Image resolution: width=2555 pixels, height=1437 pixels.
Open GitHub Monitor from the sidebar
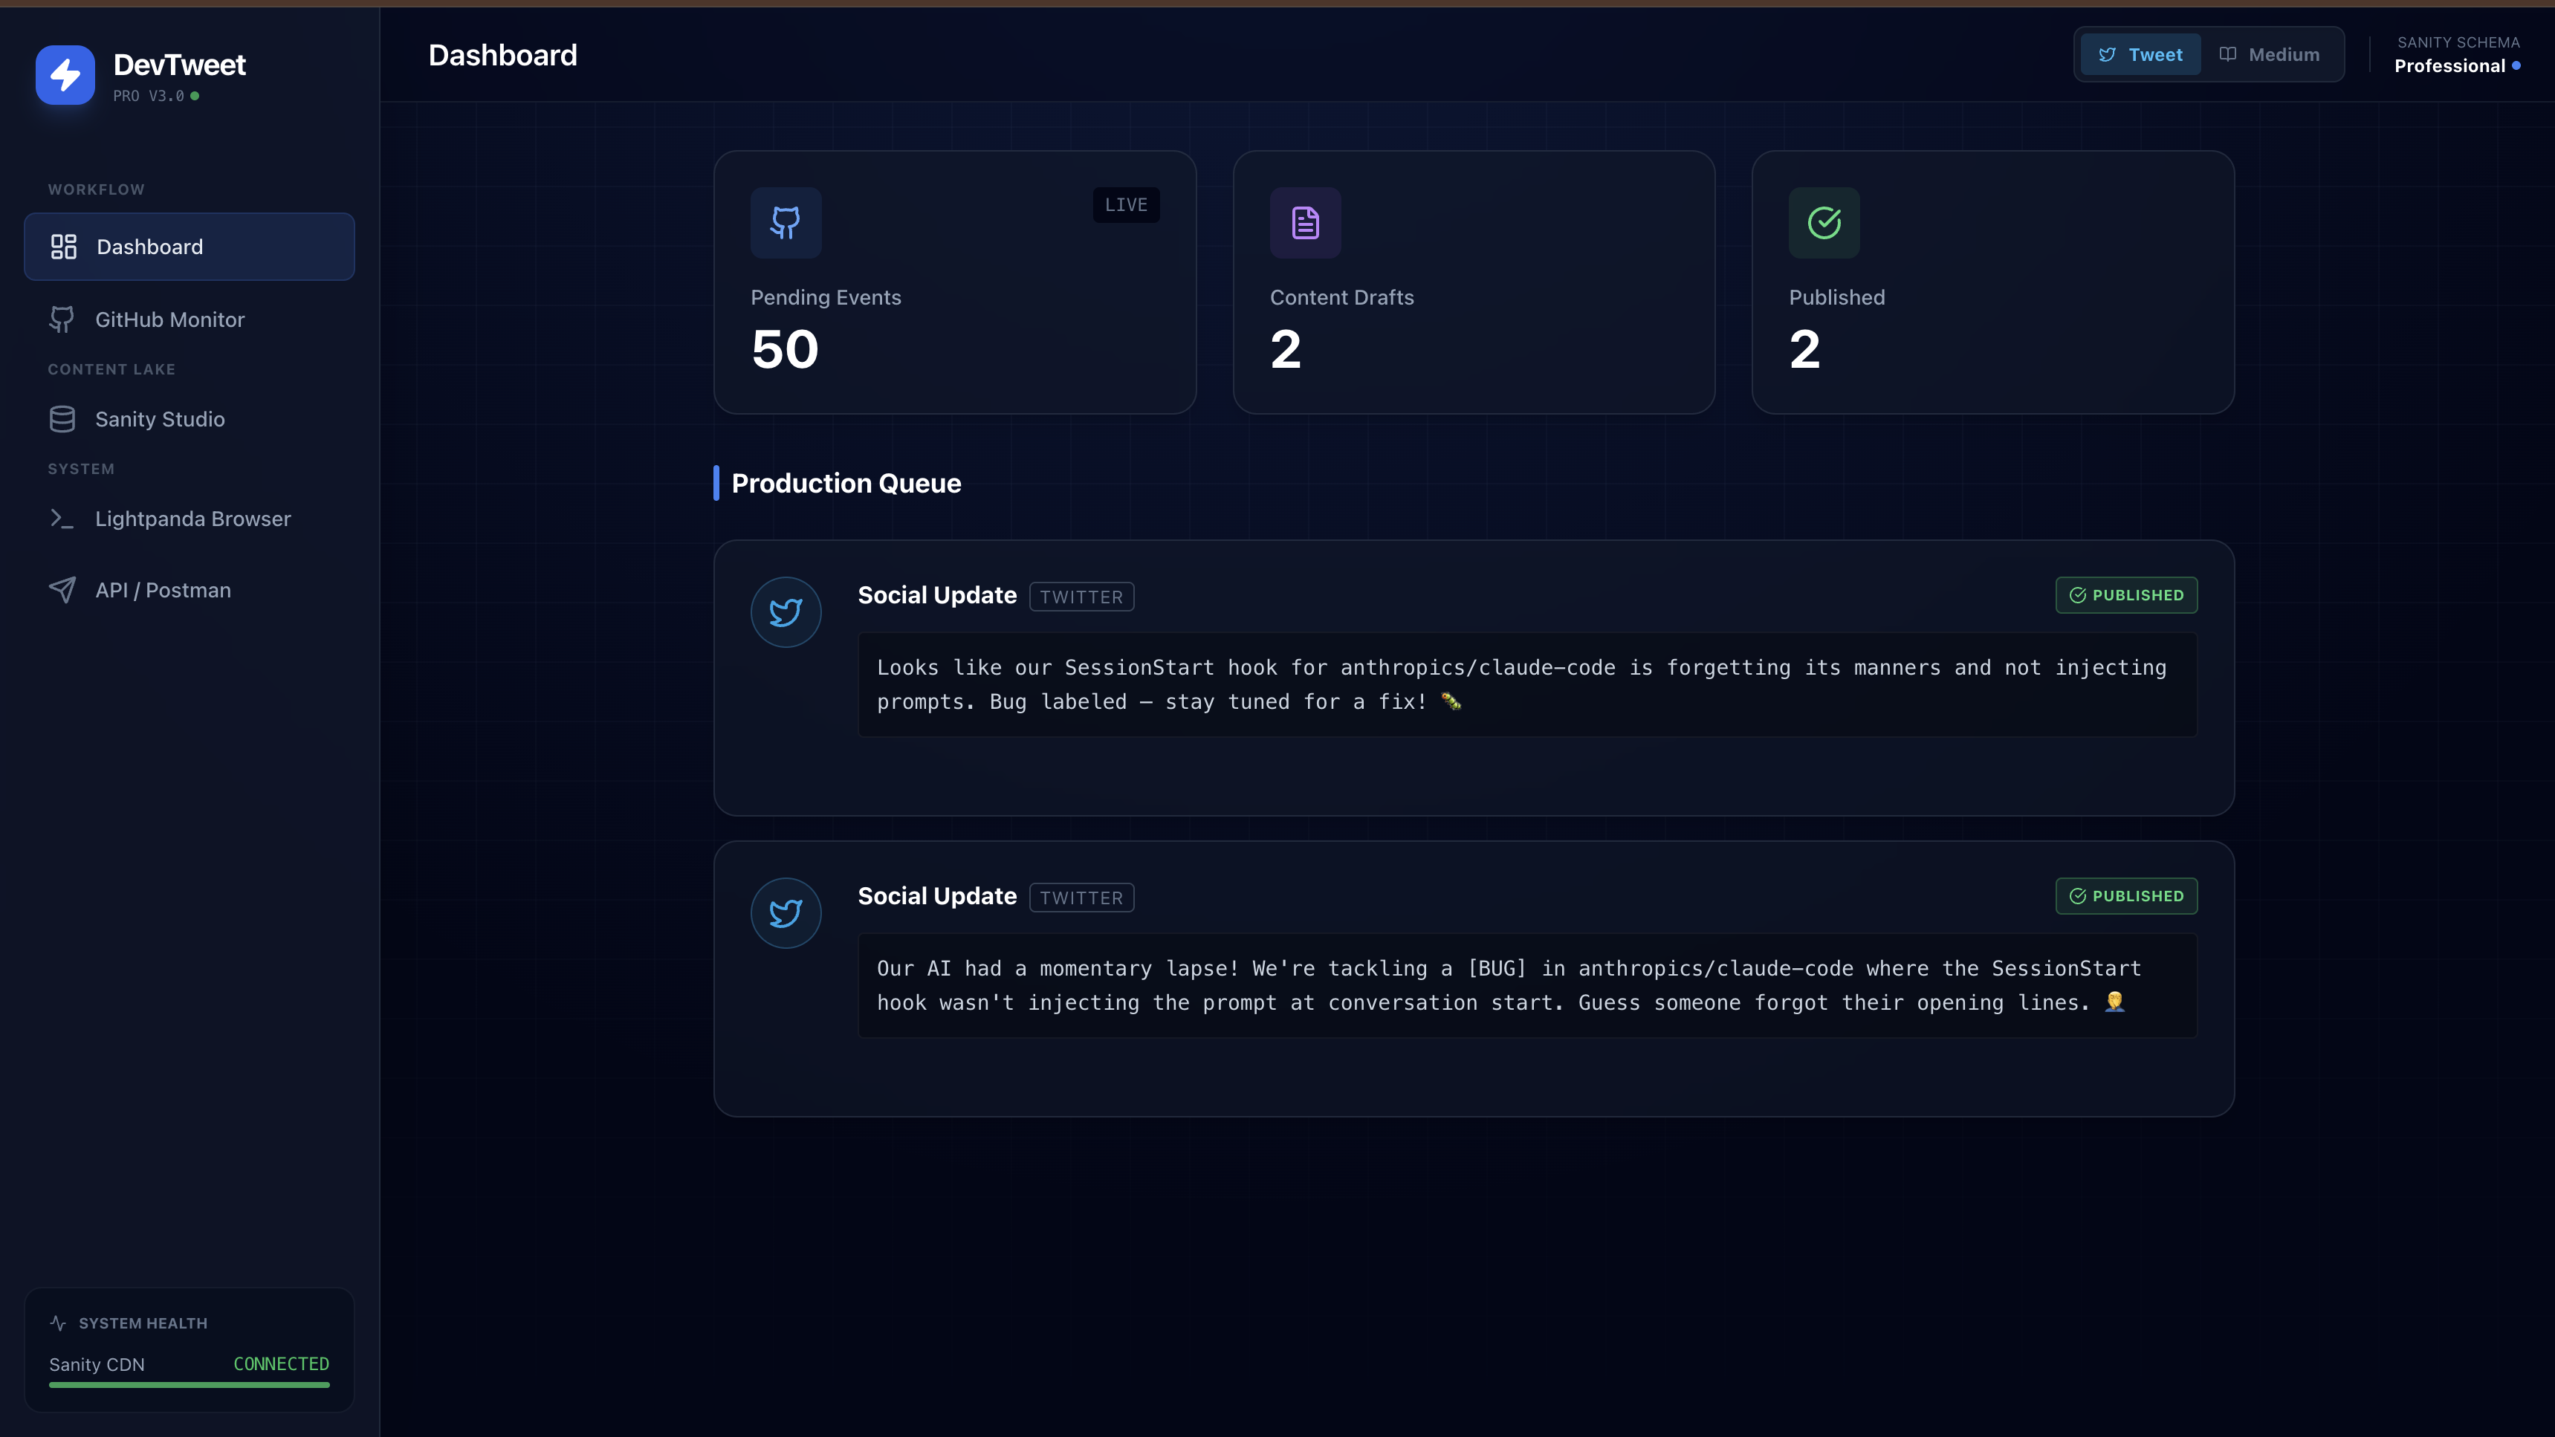coord(169,319)
